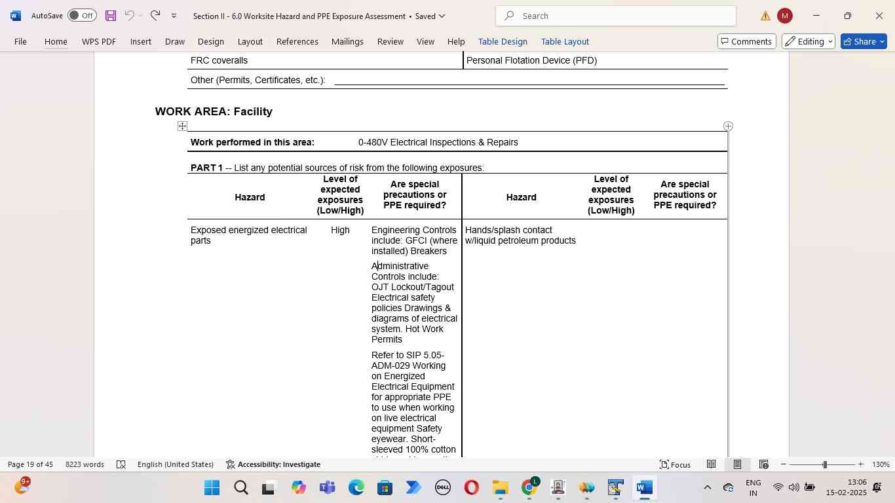The image size is (895, 503).
Task: Select Print Layout view icon
Action: pyautogui.click(x=737, y=464)
